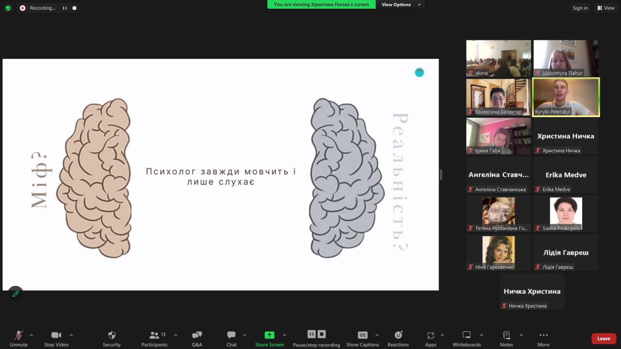This screenshot has width=621, height=349.
Task: Open Whiteboards
Action: 467,338
